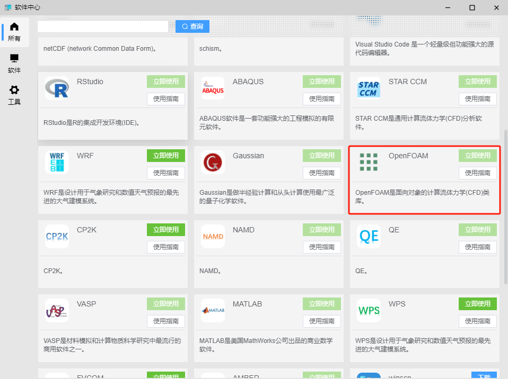
Task: Switch to the 工具 (Tools) section
Action: pyautogui.click(x=14, y=95)
